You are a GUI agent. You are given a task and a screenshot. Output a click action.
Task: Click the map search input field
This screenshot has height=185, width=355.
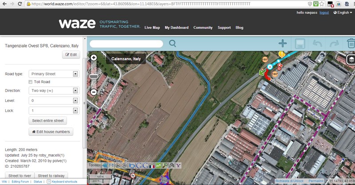click(x=126, y=44)
